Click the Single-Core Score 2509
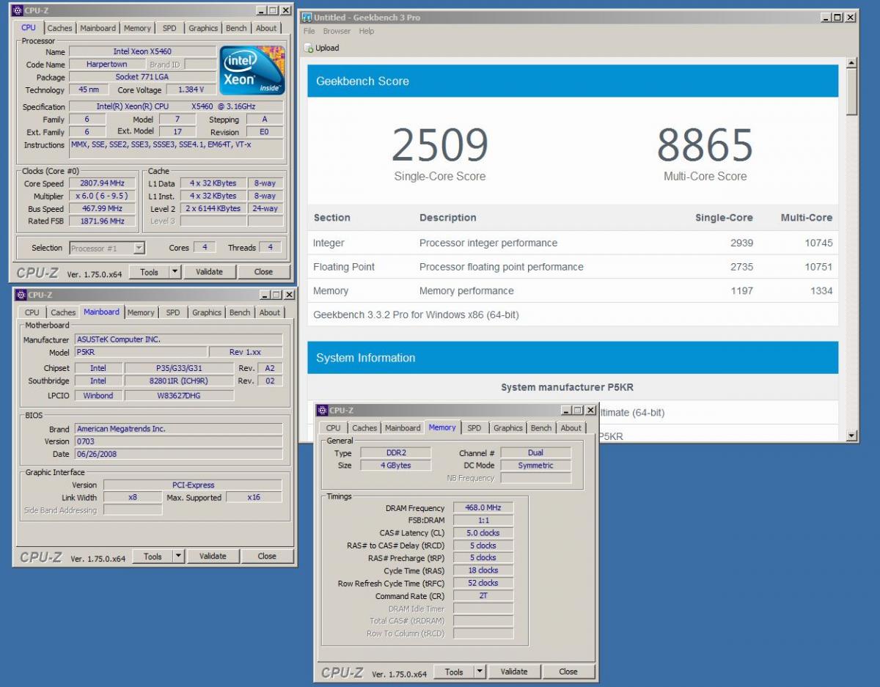The width and height of the screenshot is (880, 687). pos(439,144)
